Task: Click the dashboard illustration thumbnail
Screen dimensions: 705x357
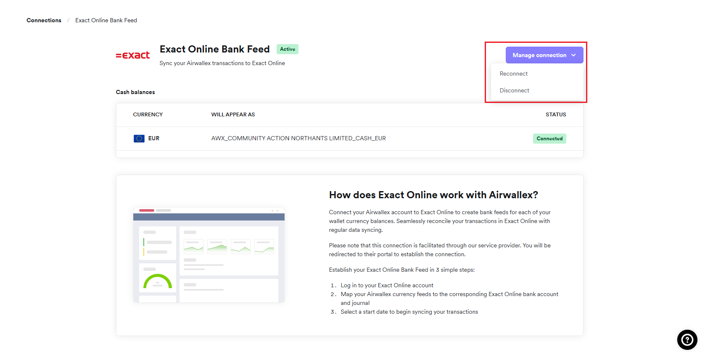Action: pos(209,255)
